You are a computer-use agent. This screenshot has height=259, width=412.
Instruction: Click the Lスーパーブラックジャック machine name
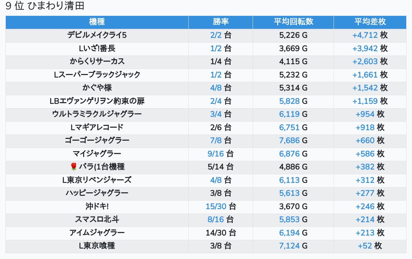coord(97,75)
